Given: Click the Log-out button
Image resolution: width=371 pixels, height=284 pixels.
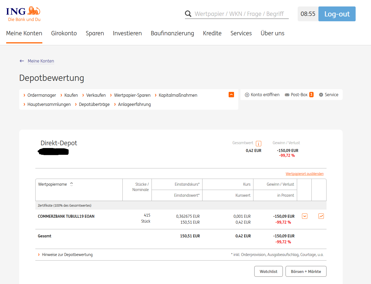Looking at the screenshot, I should point(337,14).
